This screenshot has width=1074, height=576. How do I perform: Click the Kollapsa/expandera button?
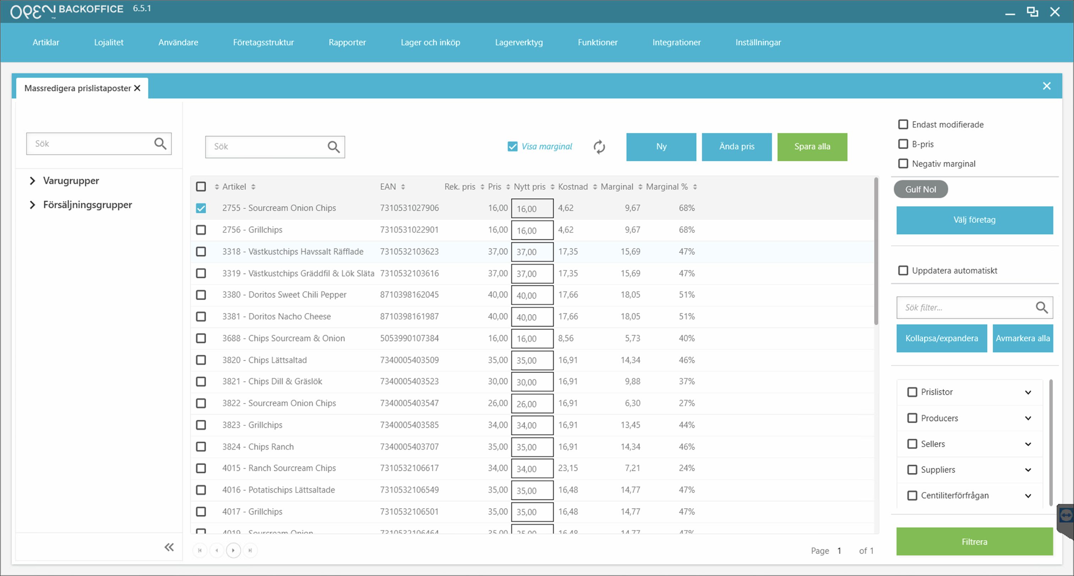(x=942, y=338)
